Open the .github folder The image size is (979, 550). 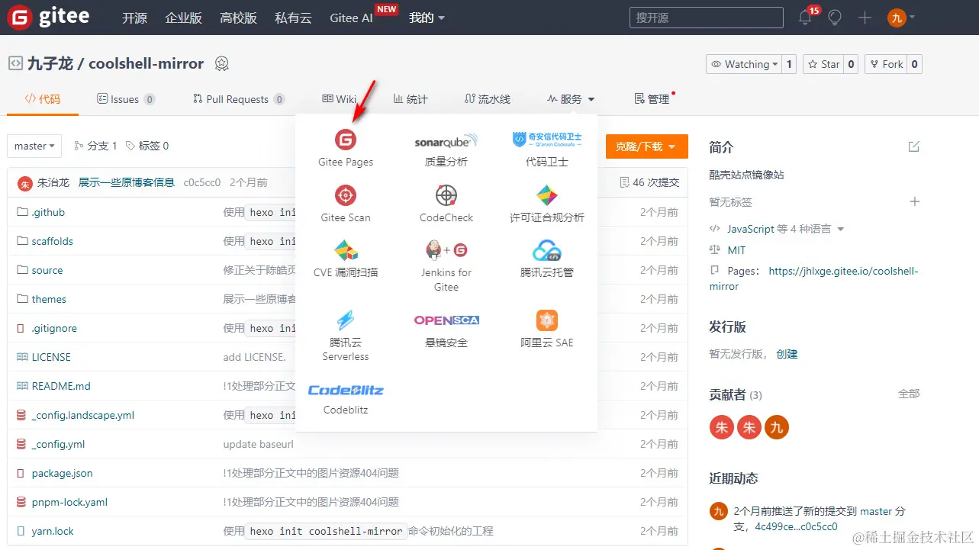coord(48,212)
